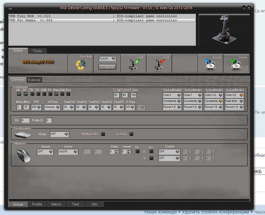Click the Load disk icon
The width and height of the screenshot is (265, 215).
click(210, 64)
